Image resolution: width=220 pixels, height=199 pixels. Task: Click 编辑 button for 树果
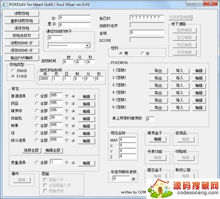(x=87, y=126)
